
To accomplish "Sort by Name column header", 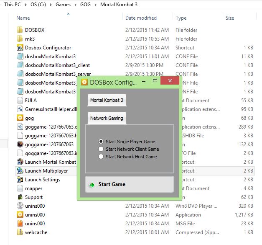I will tap(23, 18).
